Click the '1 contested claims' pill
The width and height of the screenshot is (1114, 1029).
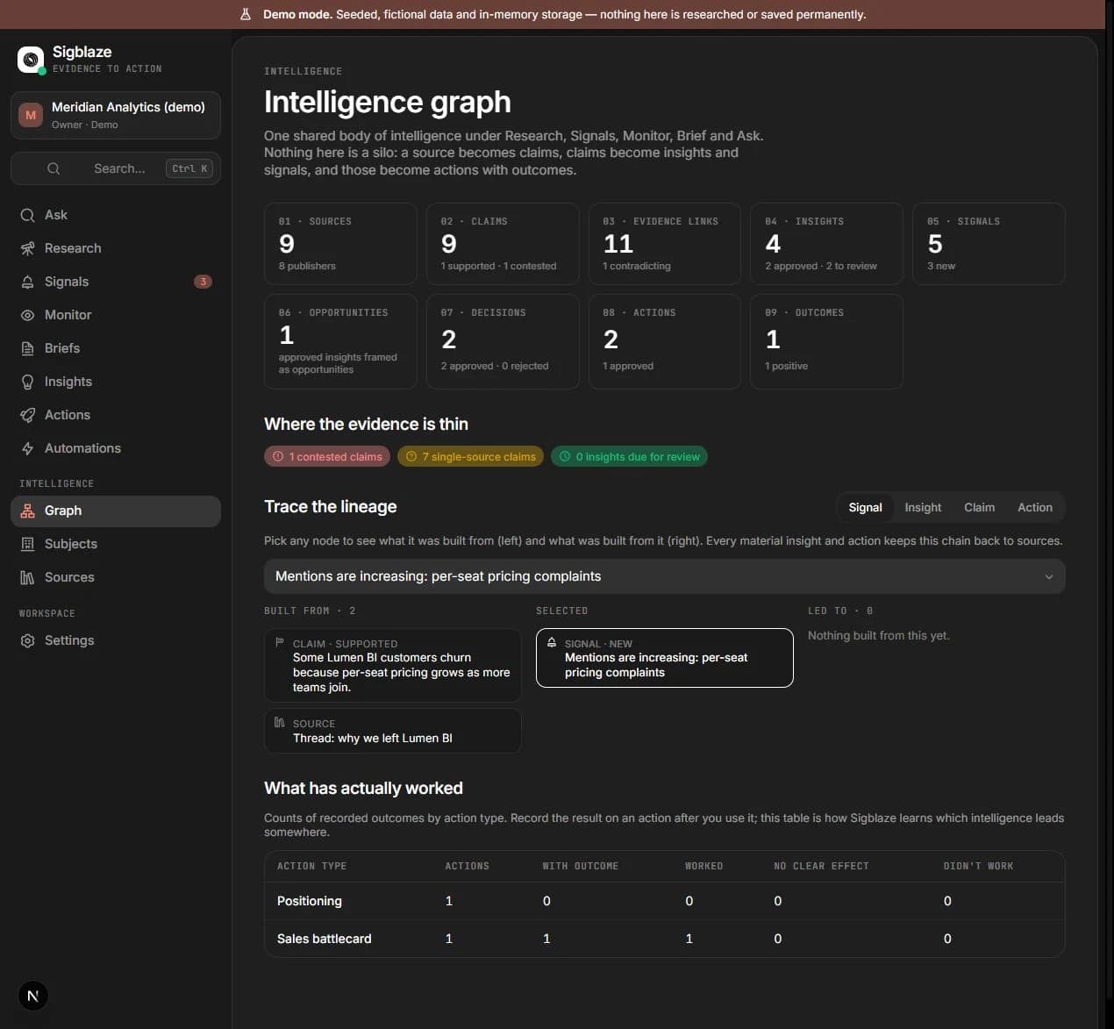coord(327,456)
